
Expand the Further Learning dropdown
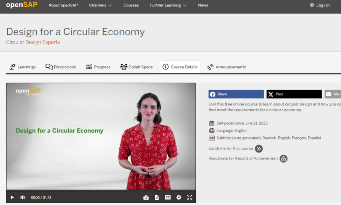[x=168, y=5]
